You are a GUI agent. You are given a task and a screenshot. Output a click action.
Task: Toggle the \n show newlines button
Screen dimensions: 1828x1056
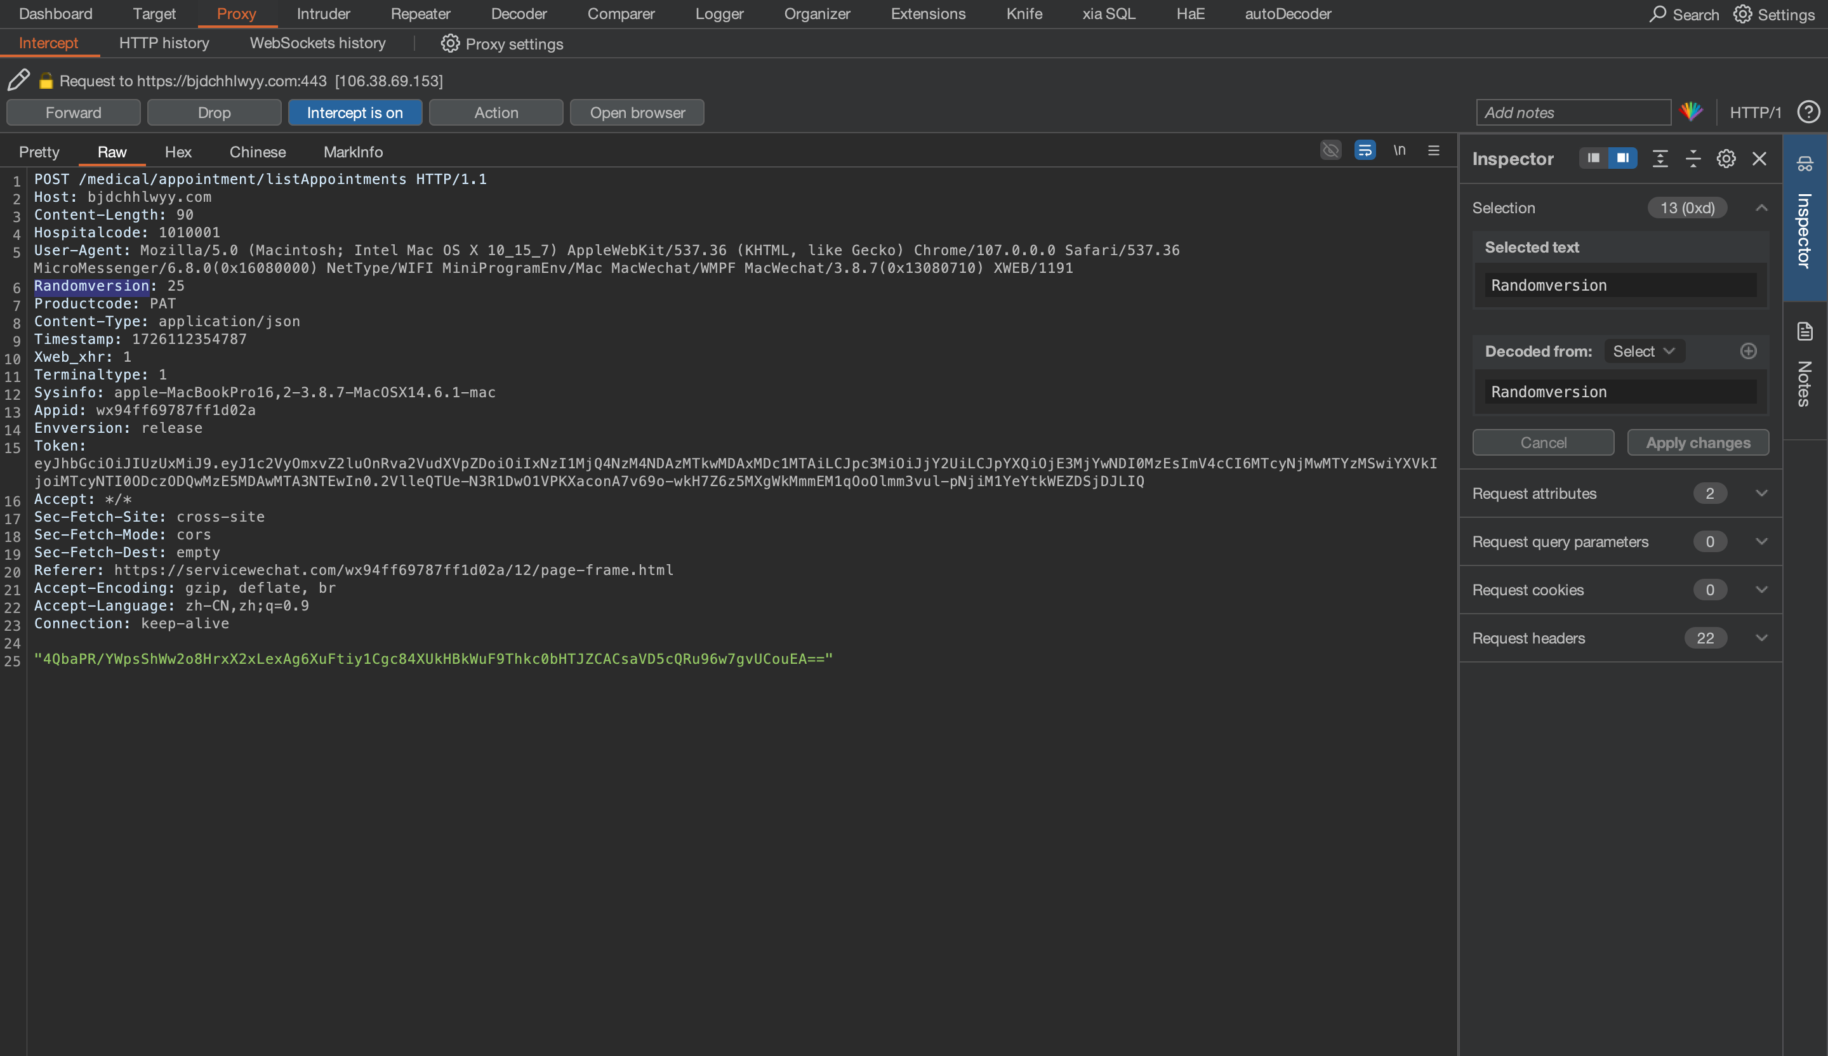(1398, 150)
